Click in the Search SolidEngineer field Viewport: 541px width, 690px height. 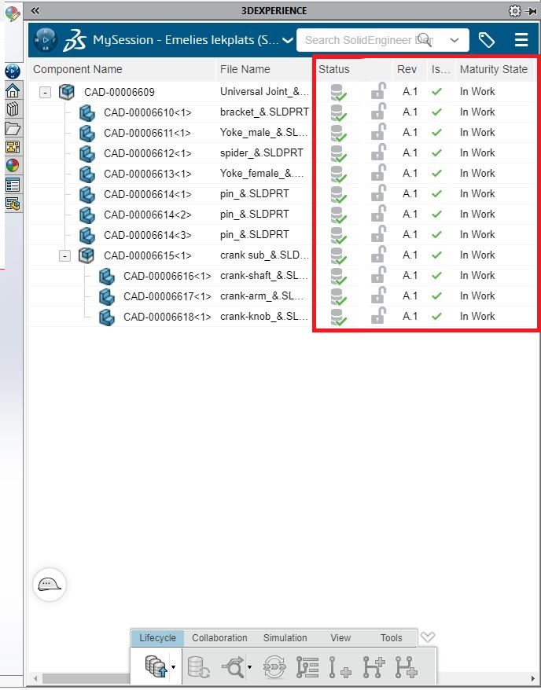358,40
